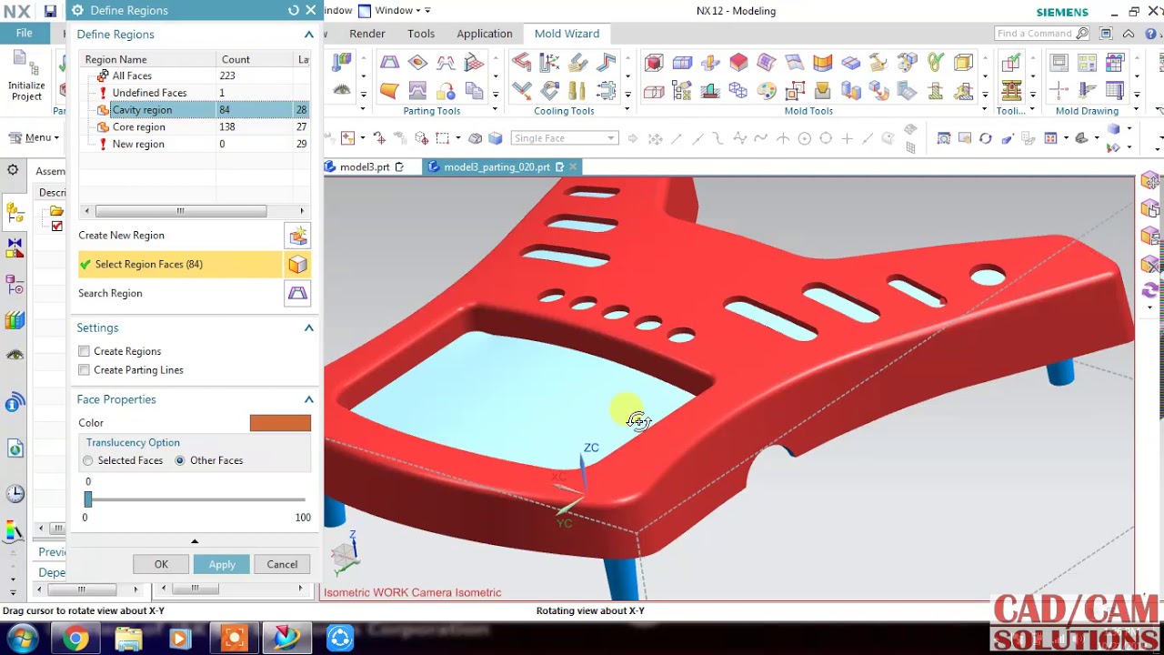Click the OK button
This screenshot has width=1164, height=655.
click(161, 565)
